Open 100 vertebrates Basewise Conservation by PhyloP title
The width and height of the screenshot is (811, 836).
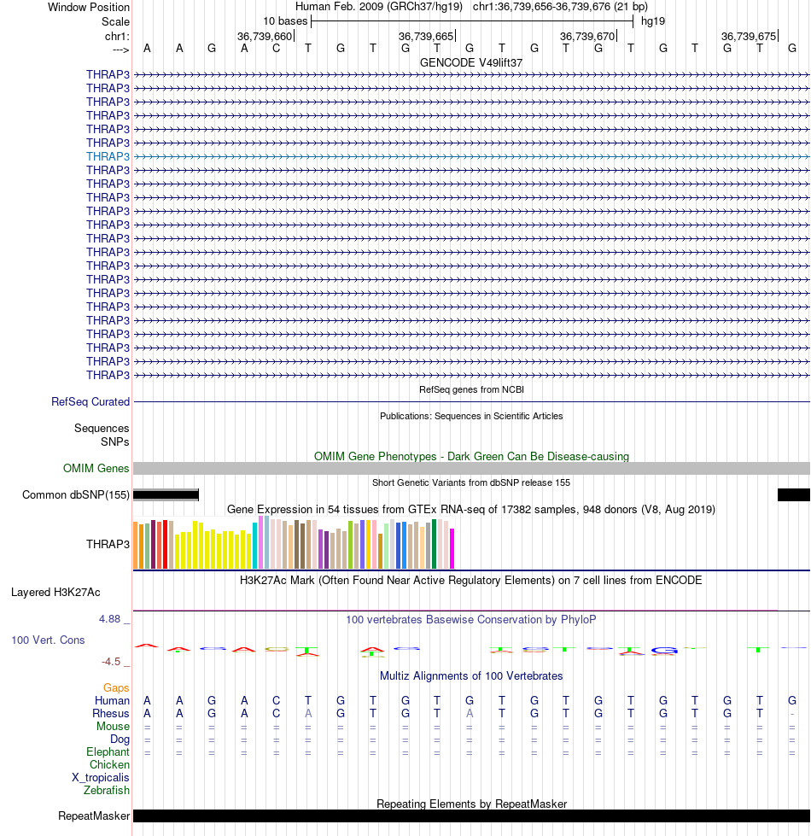point(471,620)
